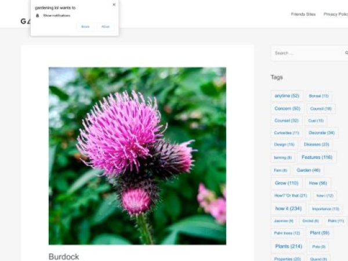Screen dimensions: 348x261
Task: Select the Plants (214) tag
Action: [x=288, y=246]
